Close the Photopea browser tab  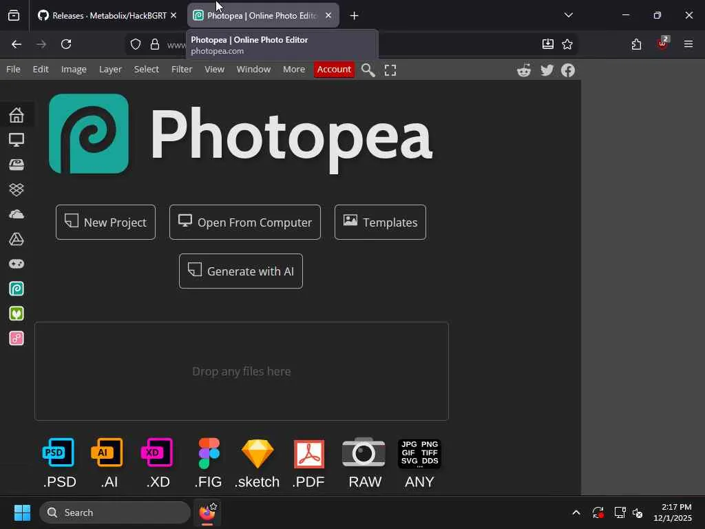click(x=328, y=15)
